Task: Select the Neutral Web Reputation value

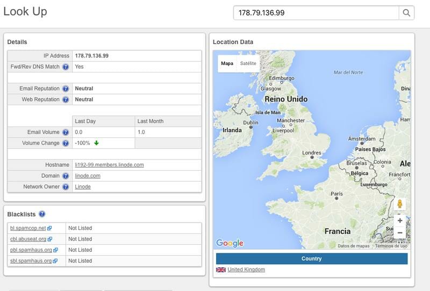Action: coord(84,99)
